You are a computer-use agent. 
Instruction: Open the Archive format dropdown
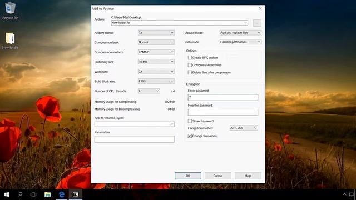pos(156,33)
